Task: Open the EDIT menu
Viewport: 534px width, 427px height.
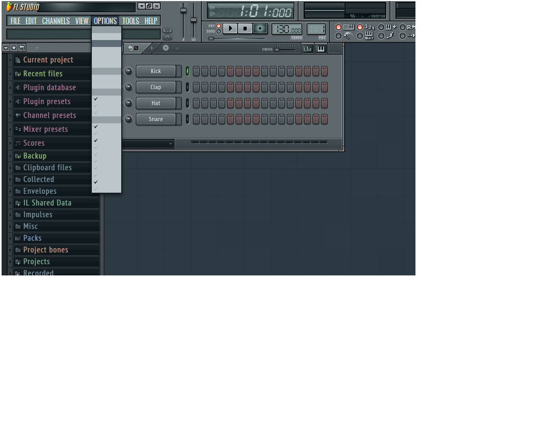Action: [31, 21]
